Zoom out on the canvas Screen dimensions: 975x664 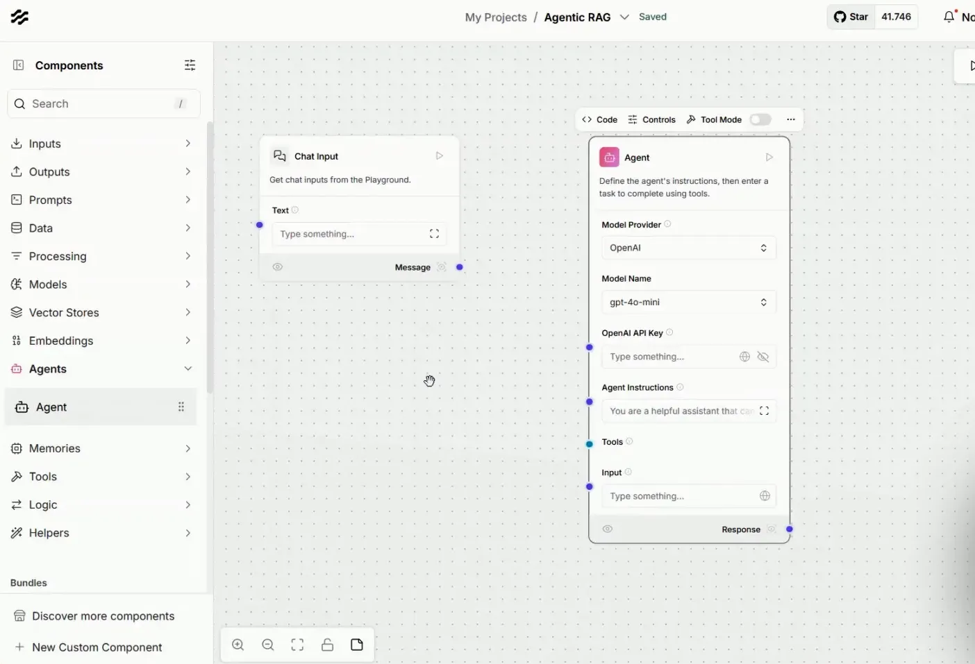(x=268, y=645)
